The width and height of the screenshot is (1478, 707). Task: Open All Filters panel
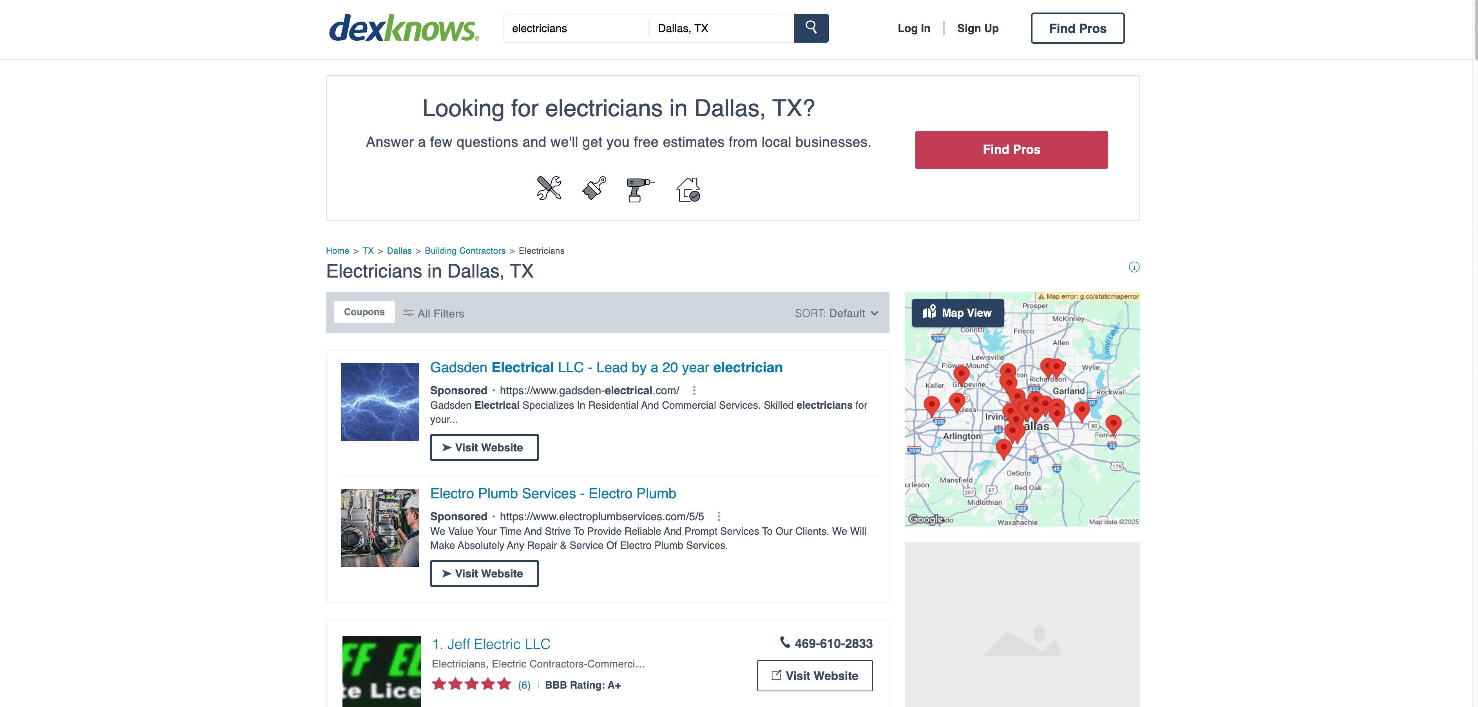434,314
